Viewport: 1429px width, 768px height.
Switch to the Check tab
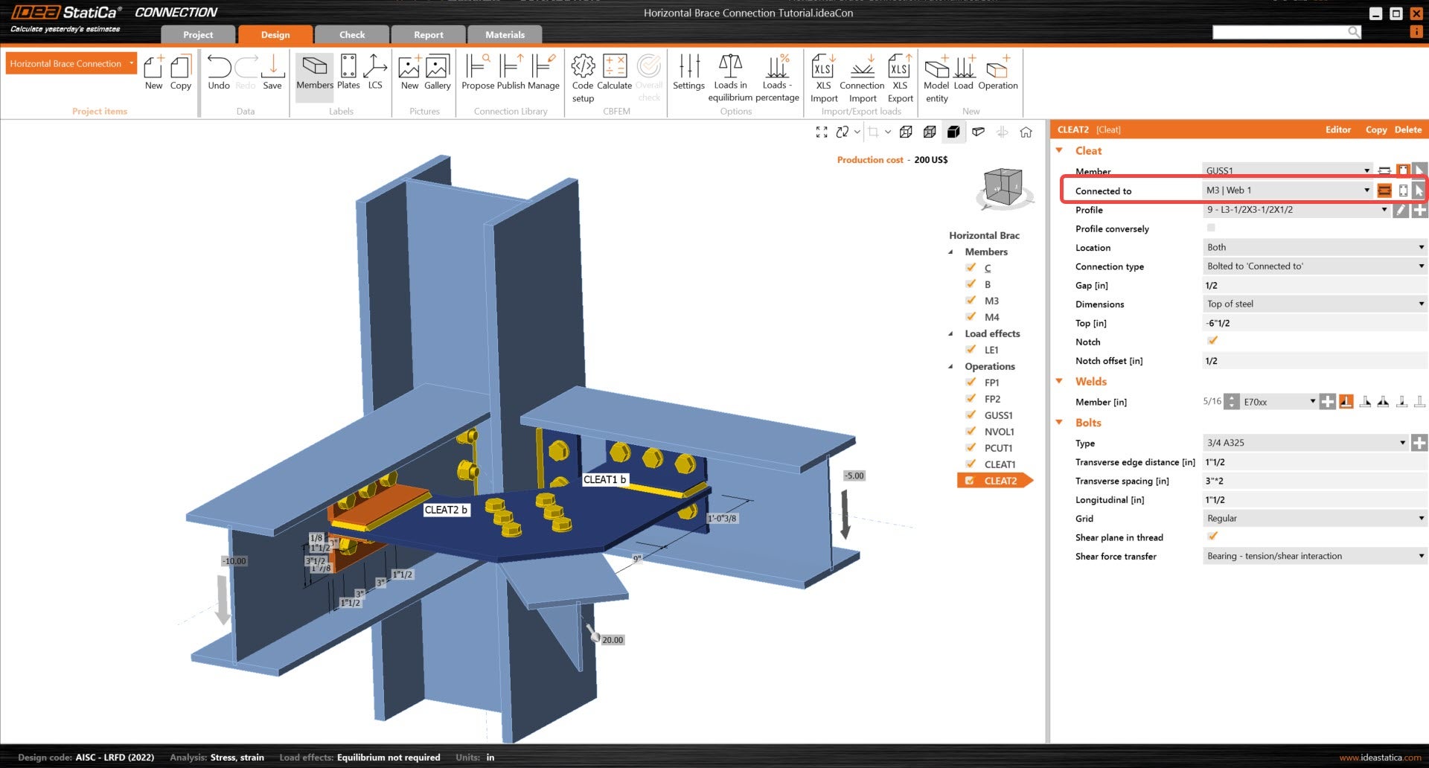pyautogui.click(x=352, y=35)
